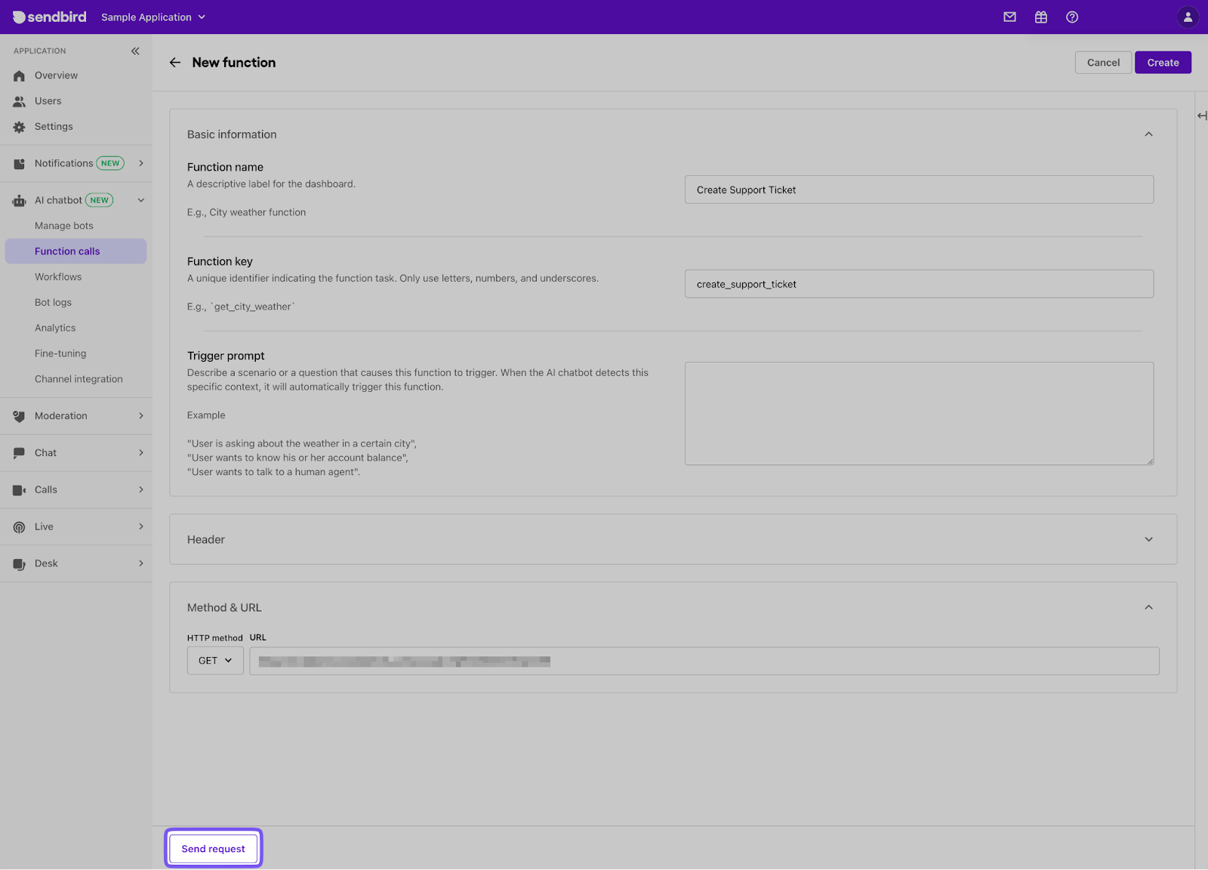Click inside the Trigger prompt text area

tap(918, 413)
